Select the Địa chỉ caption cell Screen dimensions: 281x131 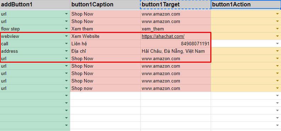[x=106, y=51]
